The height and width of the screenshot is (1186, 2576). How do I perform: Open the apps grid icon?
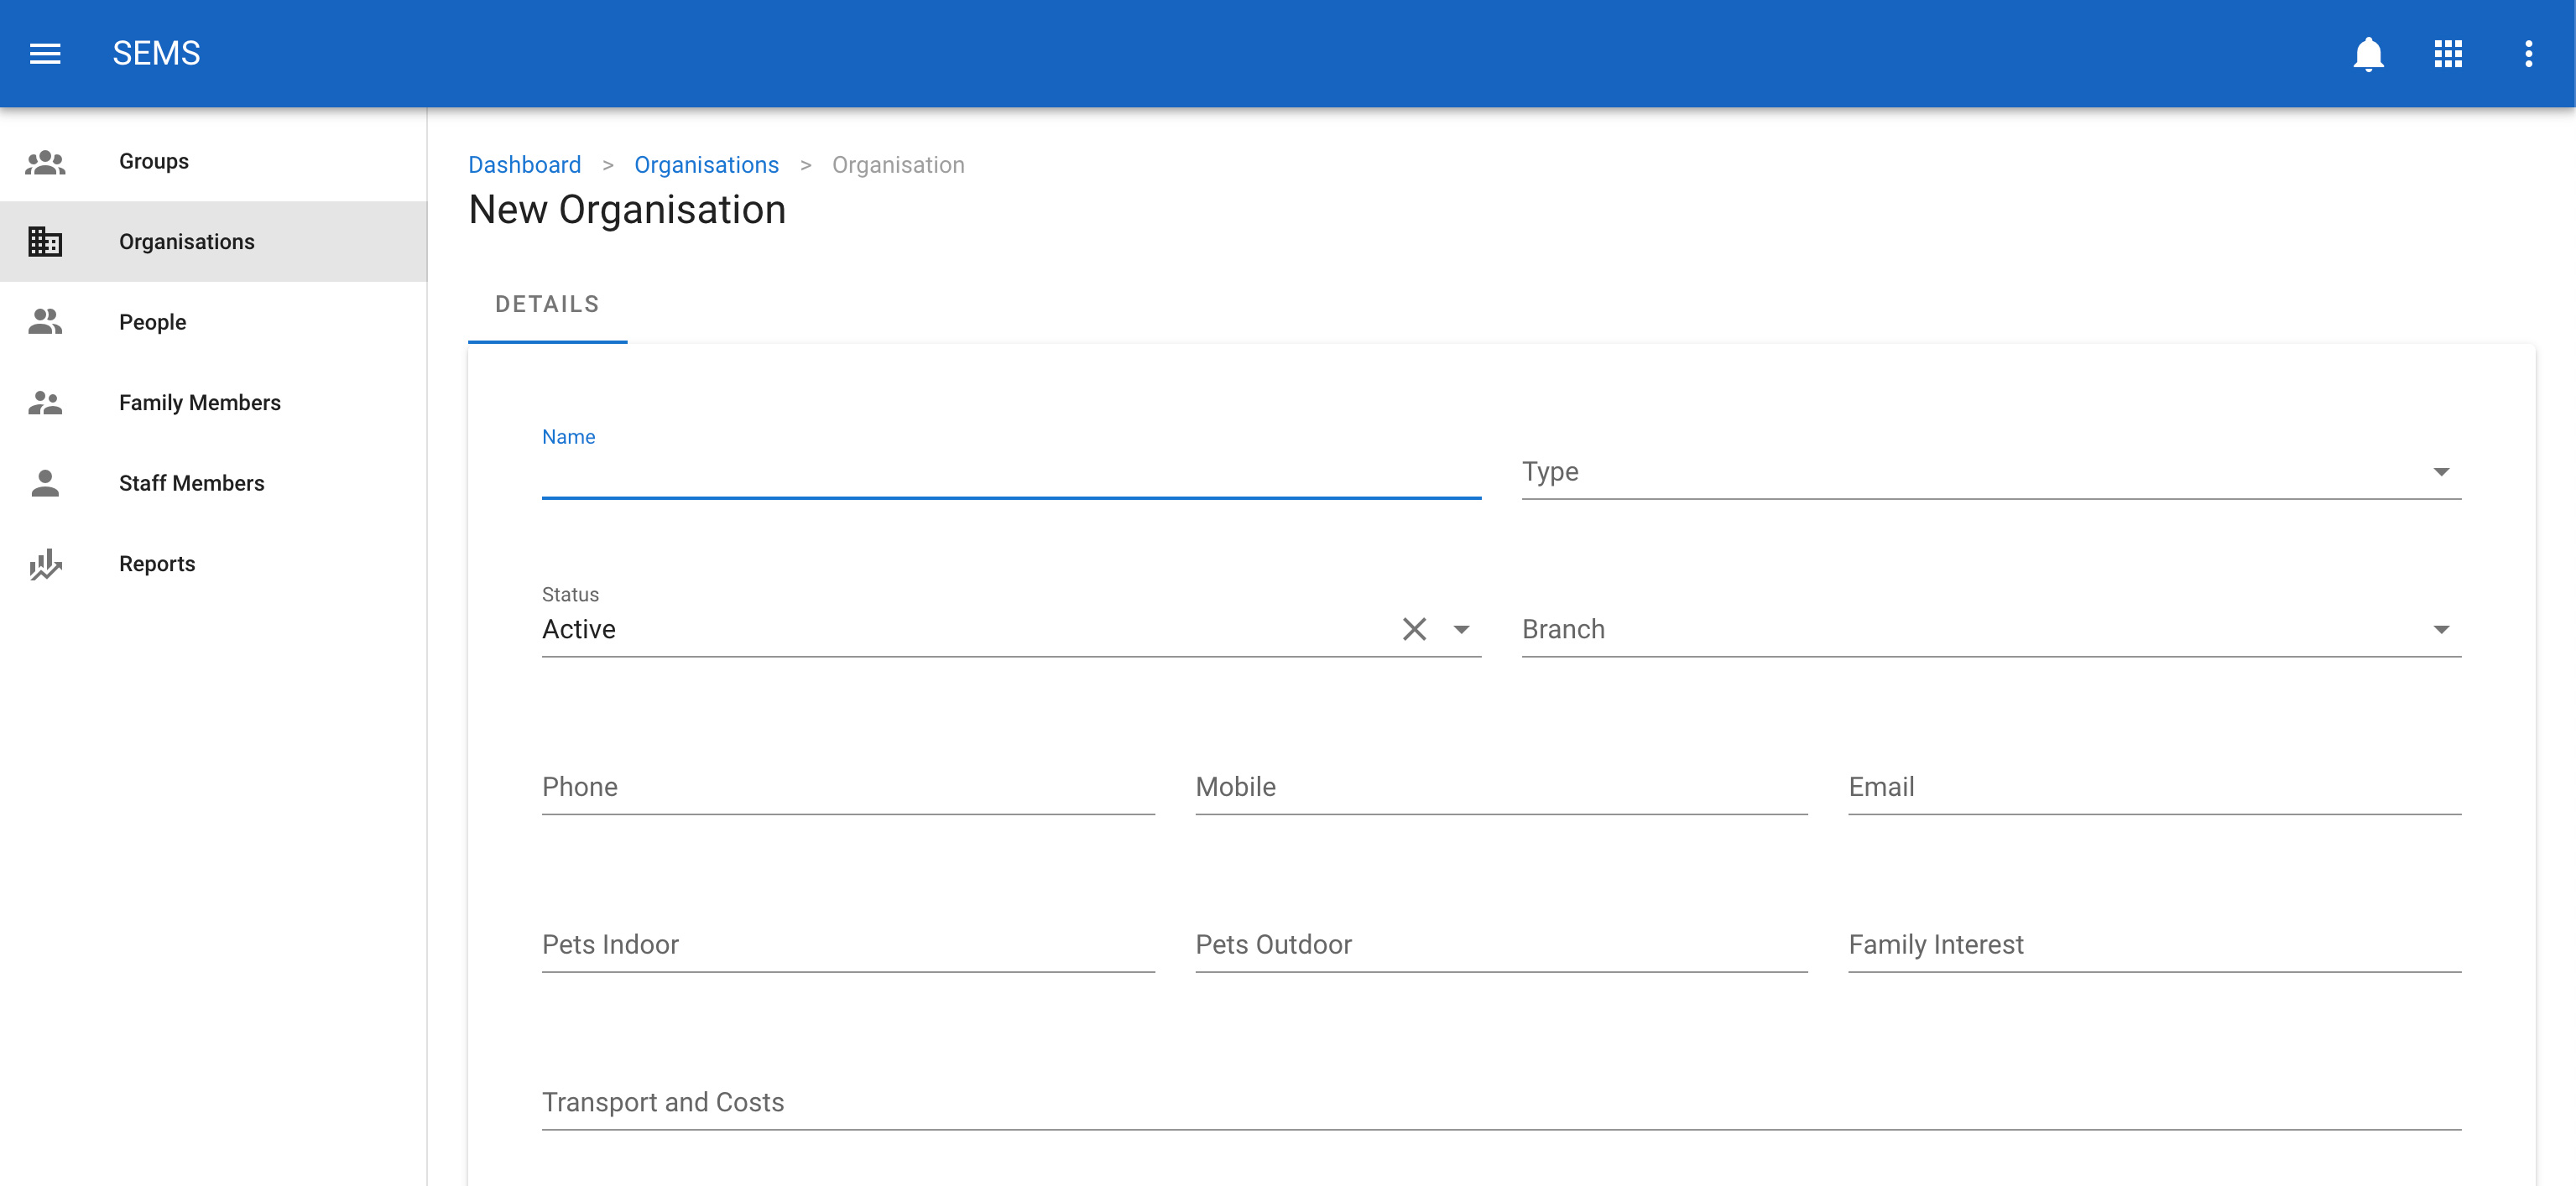coord(2448,53)
